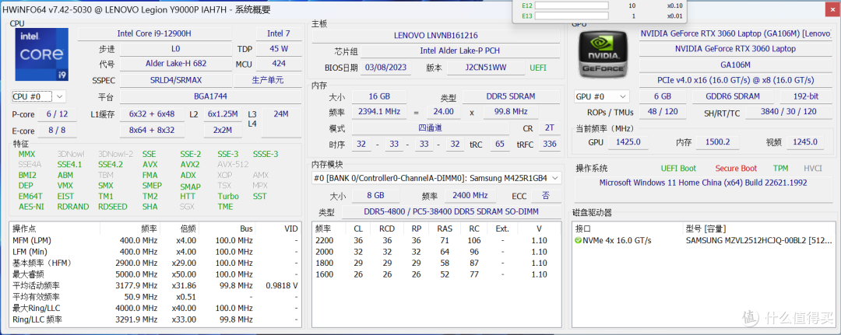Click the memory mode 四通道 field
Image resolution: width=841 pixels, height=335 pixels.
[x=431, y=128]
